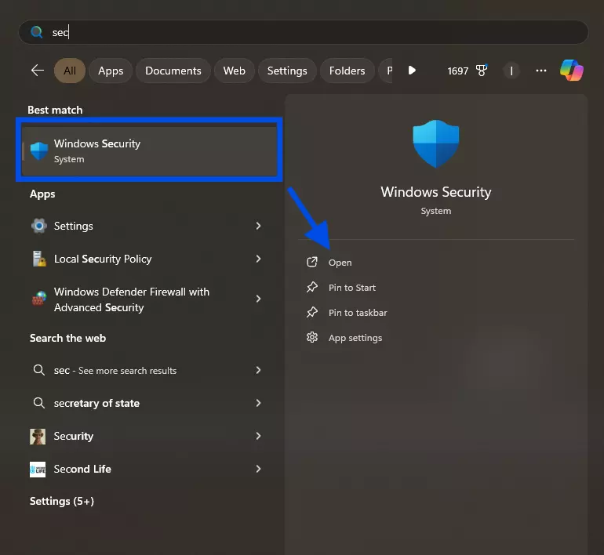The height and width of the screenshot is (555, 604).
Task: Click the Second Life logo thumbnail
Action: pyautogui.click(x=38, y=470)
